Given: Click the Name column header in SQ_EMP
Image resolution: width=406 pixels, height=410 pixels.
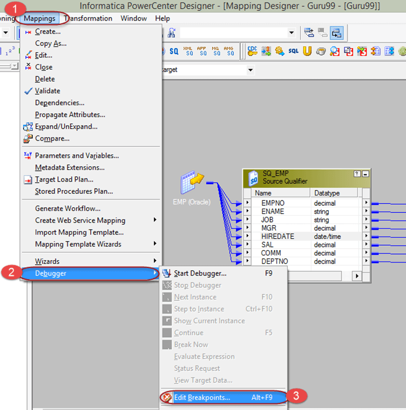Looking at the screenshot, I should (281, 193).
